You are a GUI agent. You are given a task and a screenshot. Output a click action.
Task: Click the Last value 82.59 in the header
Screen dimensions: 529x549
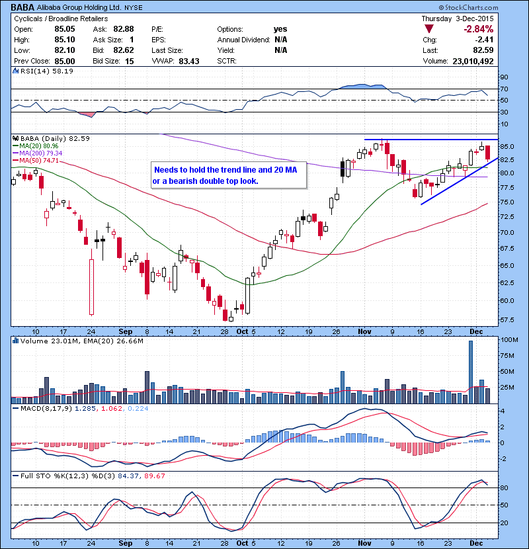pos(483,50)
